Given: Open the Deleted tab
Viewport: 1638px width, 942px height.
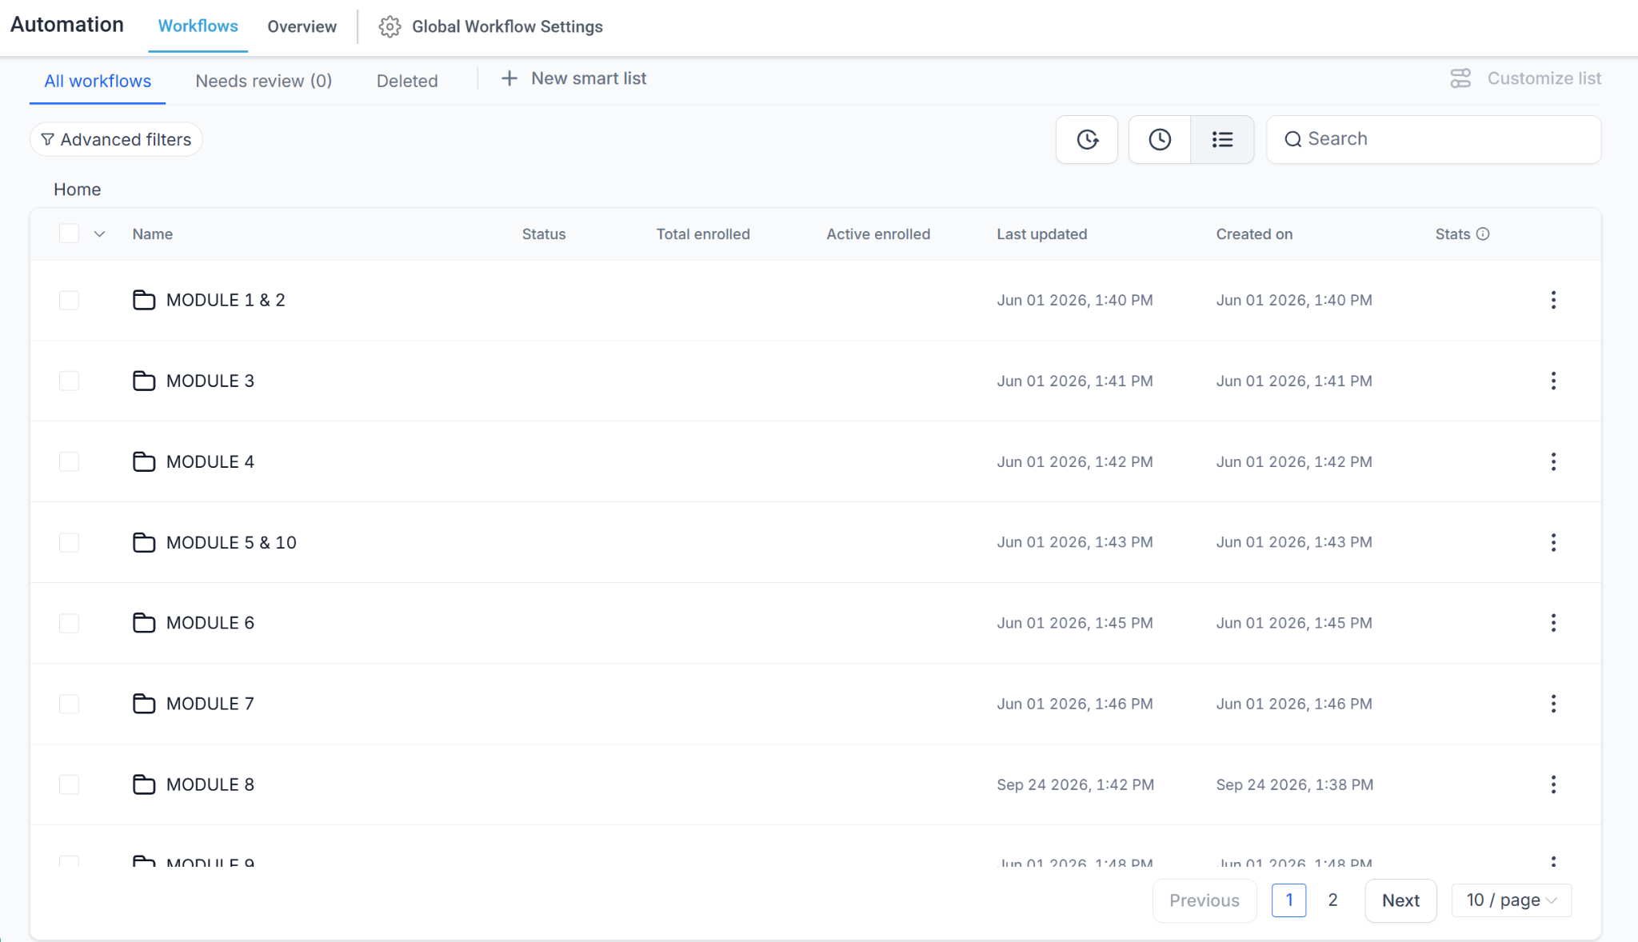Looking at the screenshot, I should (x=407, y=81).
